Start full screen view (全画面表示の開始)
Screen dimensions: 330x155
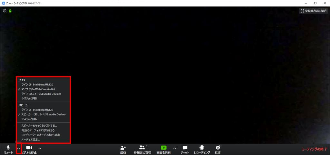click(313, 11)
